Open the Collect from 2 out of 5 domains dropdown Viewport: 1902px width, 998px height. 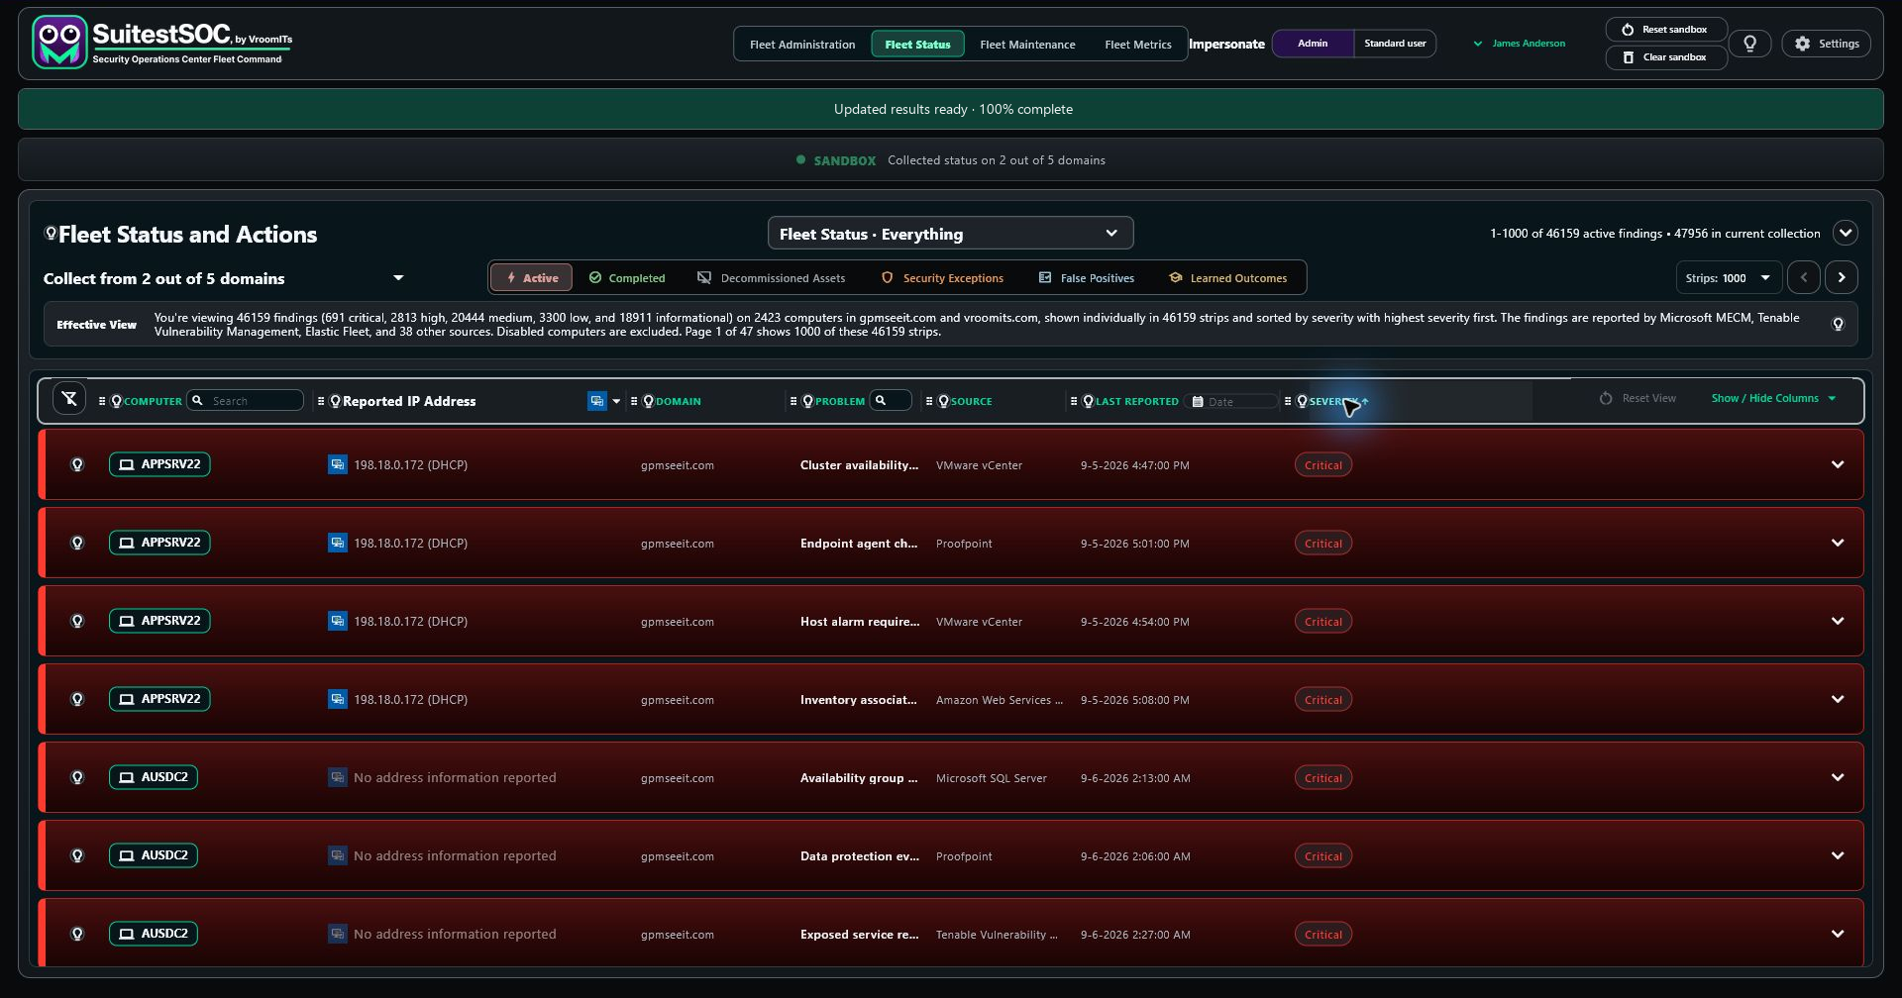(224, 278)
